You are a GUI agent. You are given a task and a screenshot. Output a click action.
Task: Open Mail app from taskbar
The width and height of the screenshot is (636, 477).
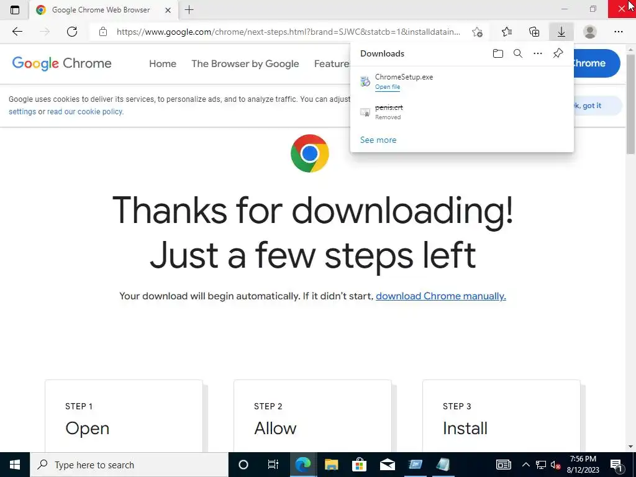(388, 465)
